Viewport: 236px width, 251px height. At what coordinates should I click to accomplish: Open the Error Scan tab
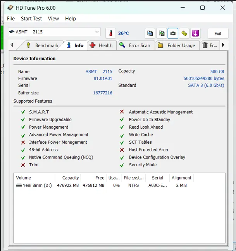136,45
